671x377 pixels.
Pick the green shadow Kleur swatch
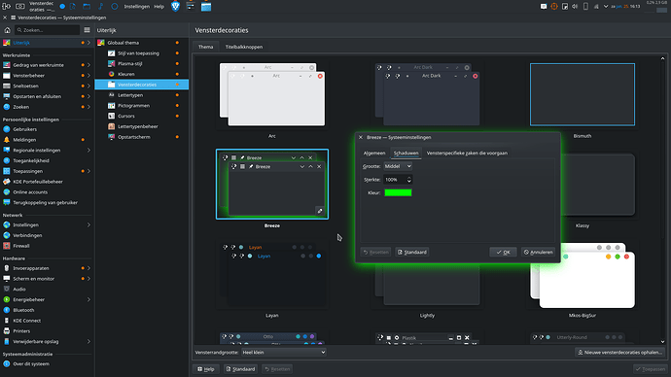(398, 192)
